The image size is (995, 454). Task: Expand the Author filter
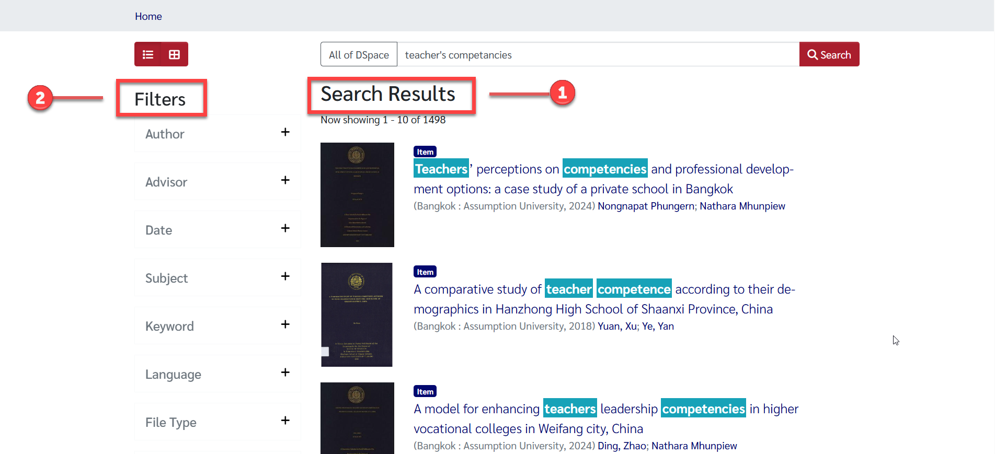285,132
